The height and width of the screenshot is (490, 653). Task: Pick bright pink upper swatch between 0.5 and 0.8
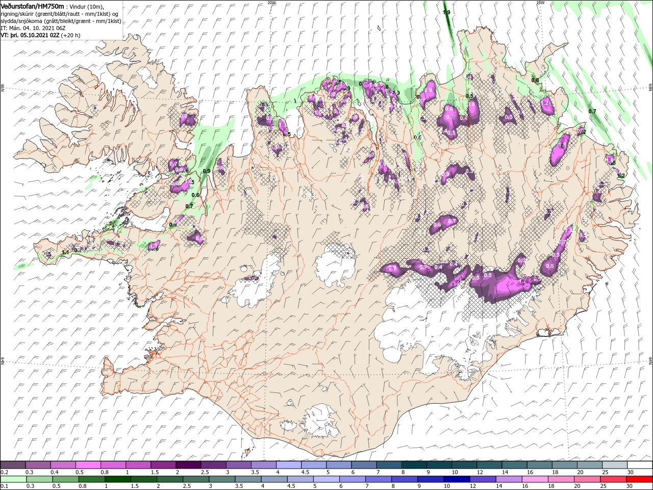coord(88,465)
